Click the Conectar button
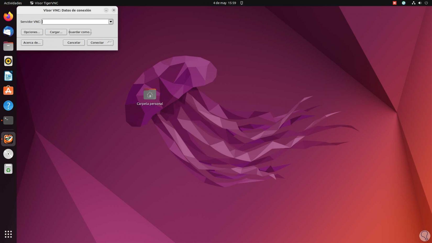This screenshot has height=243, width=432. (100, 43)
